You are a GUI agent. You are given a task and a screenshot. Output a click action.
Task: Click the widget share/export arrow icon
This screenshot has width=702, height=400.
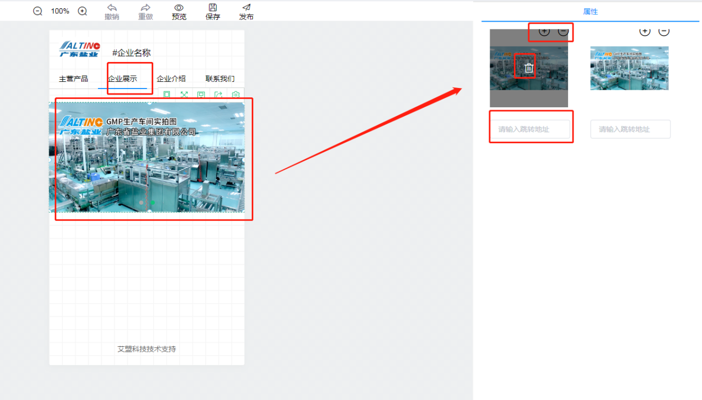click(219, 95)
